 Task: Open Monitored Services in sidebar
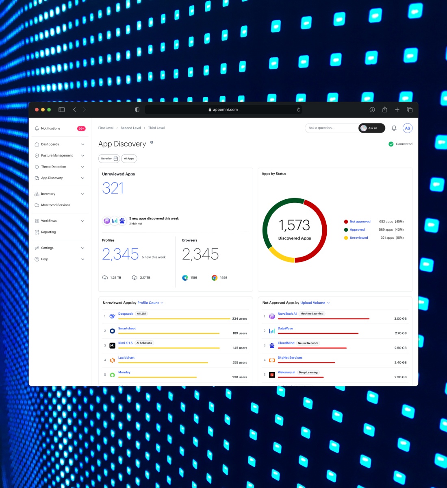click(x=55, y=205)
